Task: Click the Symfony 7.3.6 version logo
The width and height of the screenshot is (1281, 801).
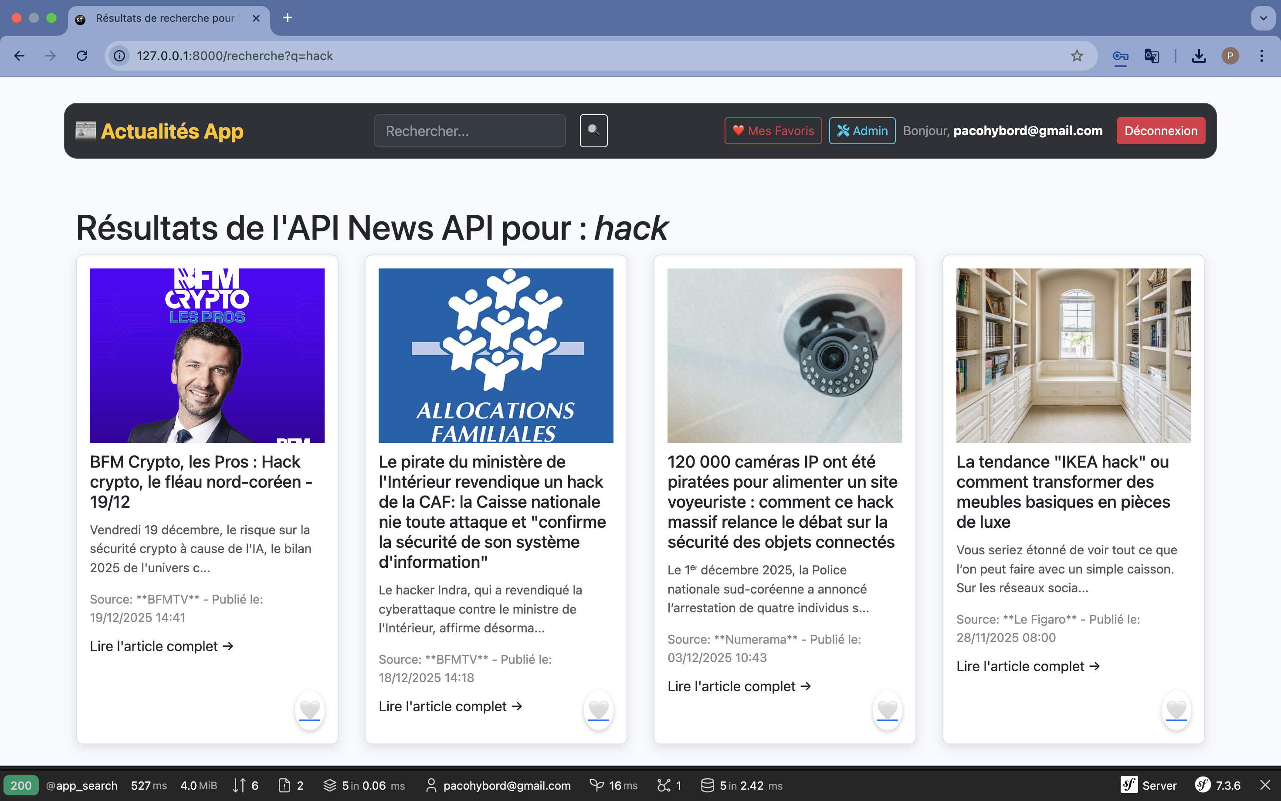Action: pos(1203,786)
